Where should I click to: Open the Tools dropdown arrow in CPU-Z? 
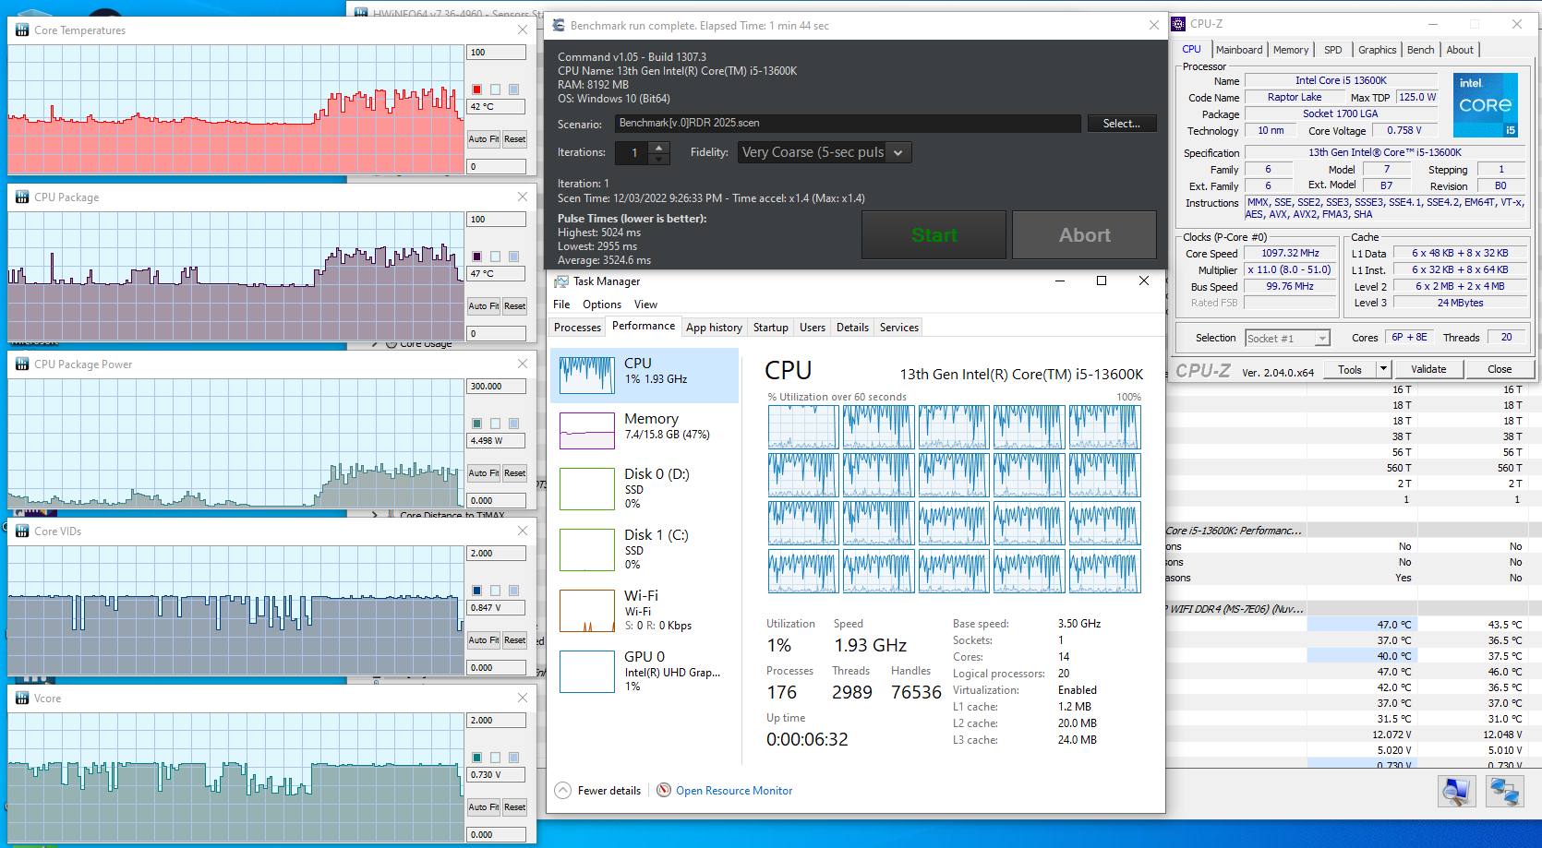pyautogui.click(x=1383, y=369)
